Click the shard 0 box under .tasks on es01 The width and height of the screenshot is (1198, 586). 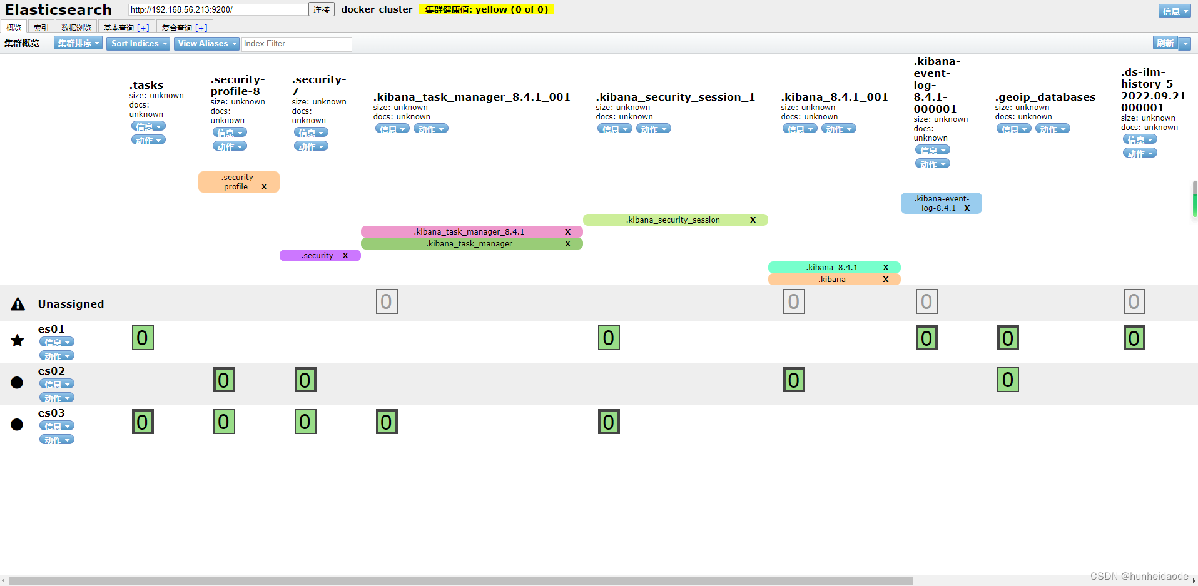click(143, 338)
